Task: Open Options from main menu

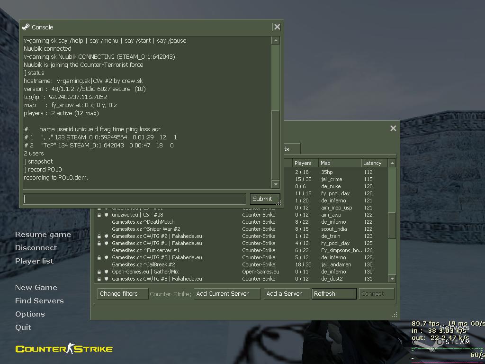Action: coord(30,314)
